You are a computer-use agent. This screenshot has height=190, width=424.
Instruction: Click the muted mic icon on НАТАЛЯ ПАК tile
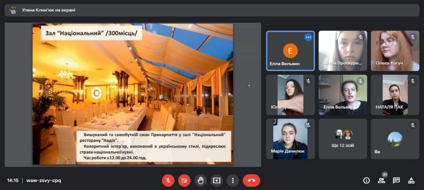412,81
